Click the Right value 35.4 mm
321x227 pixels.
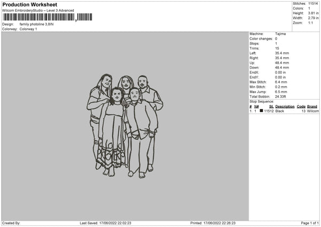[282, 58]
